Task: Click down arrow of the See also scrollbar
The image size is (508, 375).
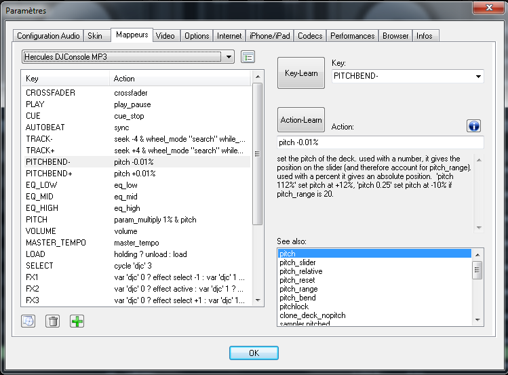Action: point(477,322)
